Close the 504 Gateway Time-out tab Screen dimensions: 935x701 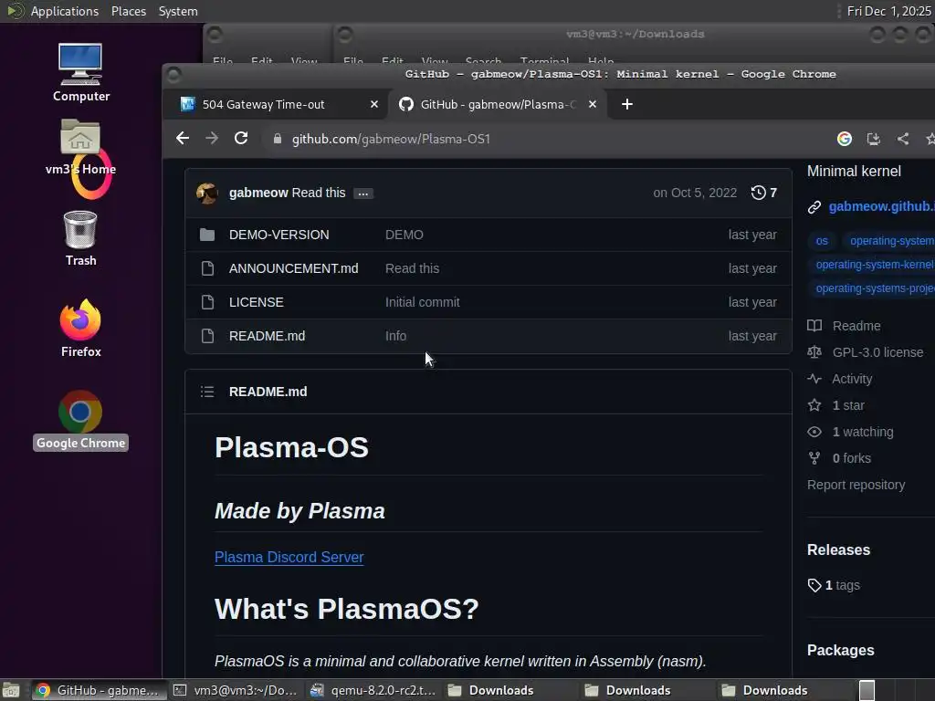click(373, 104)
